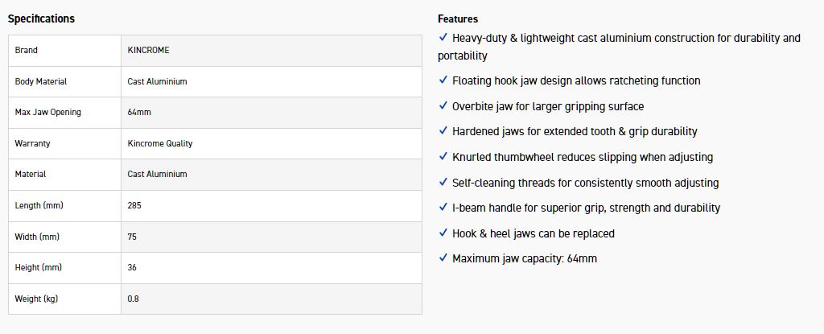Click the Warranty row label

click(x=32, y=143)
